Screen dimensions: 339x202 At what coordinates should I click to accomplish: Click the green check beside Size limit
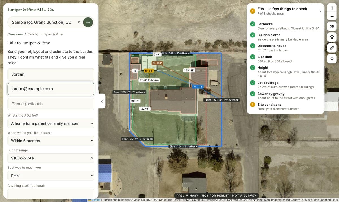click(253, 57)
